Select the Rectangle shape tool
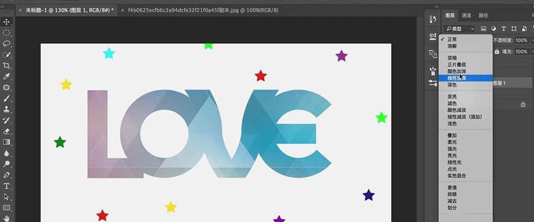The width and height of the screenshot is (534, 222). tap(6, 208)
